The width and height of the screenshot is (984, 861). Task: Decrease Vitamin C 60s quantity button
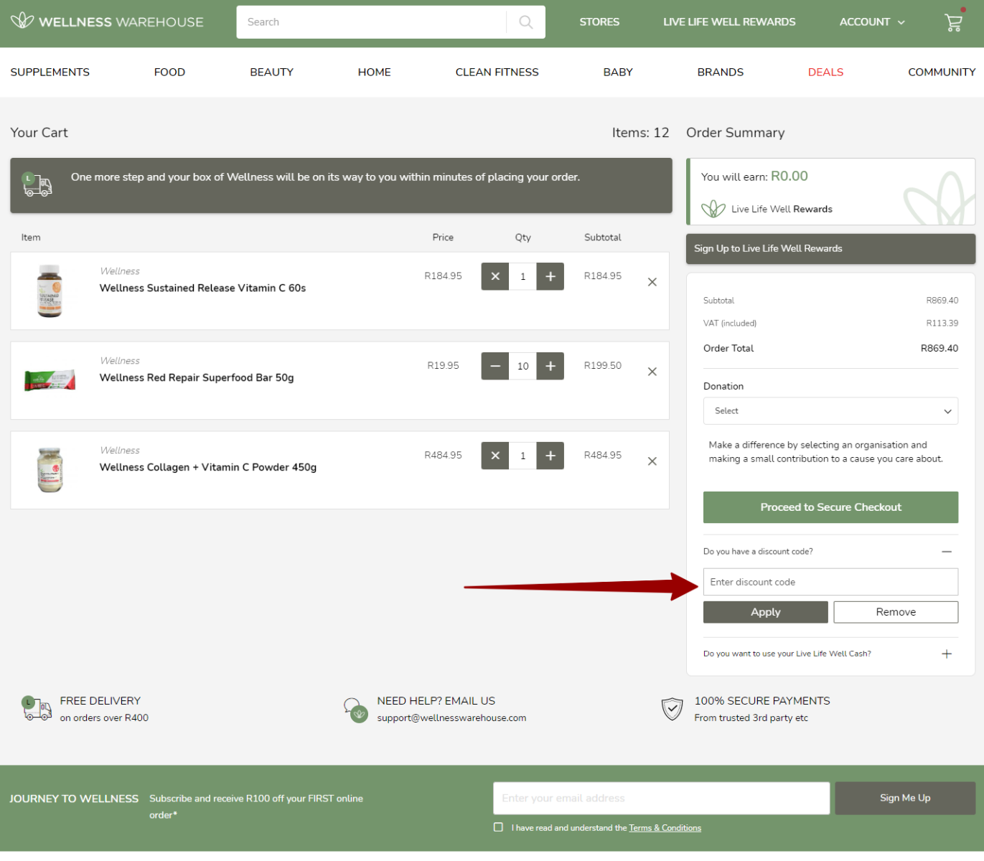click(495, 276)
